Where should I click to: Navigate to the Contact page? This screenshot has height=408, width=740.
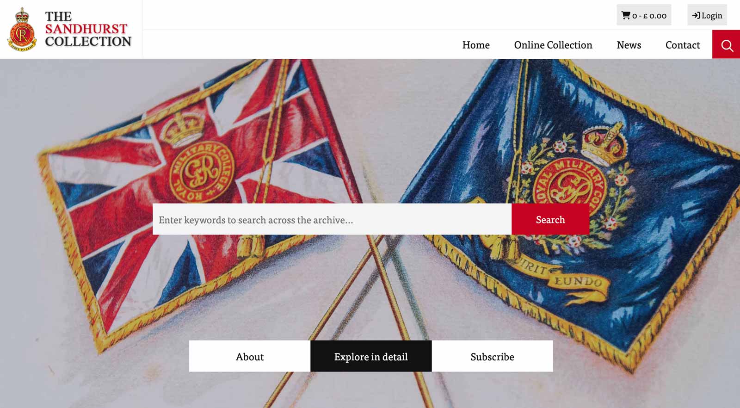pyautogui.click(x=683, y=45)
